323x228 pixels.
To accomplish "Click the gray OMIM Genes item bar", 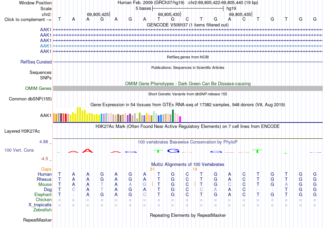I will pos(188,89).
